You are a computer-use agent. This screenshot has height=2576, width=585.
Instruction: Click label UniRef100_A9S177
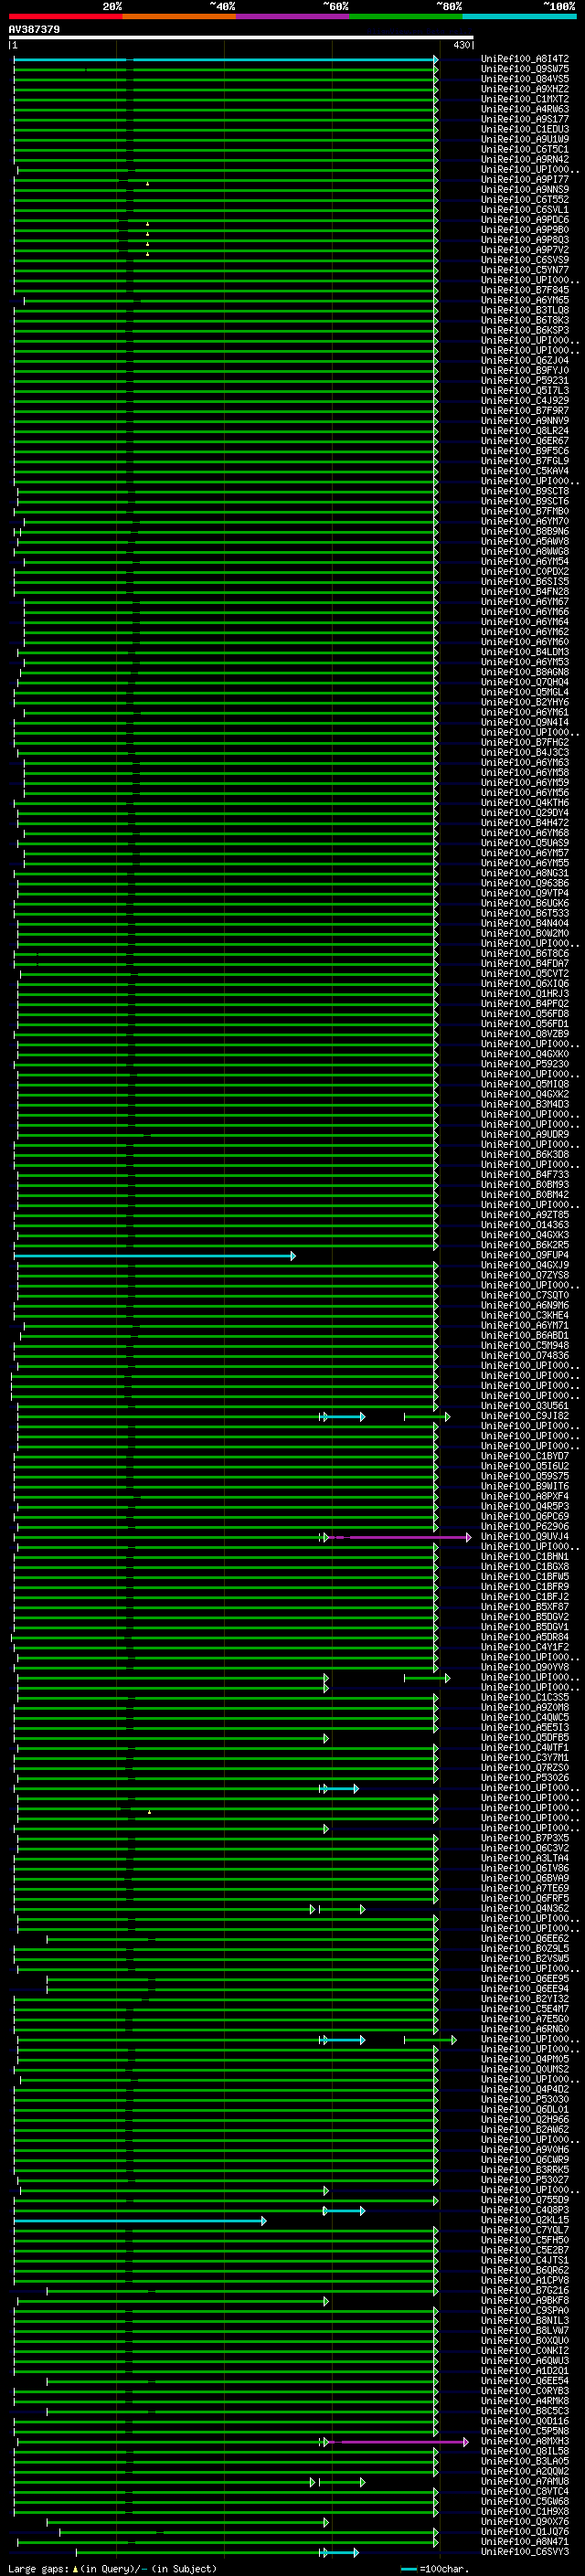pyautogui.click(x=525, y=120)
